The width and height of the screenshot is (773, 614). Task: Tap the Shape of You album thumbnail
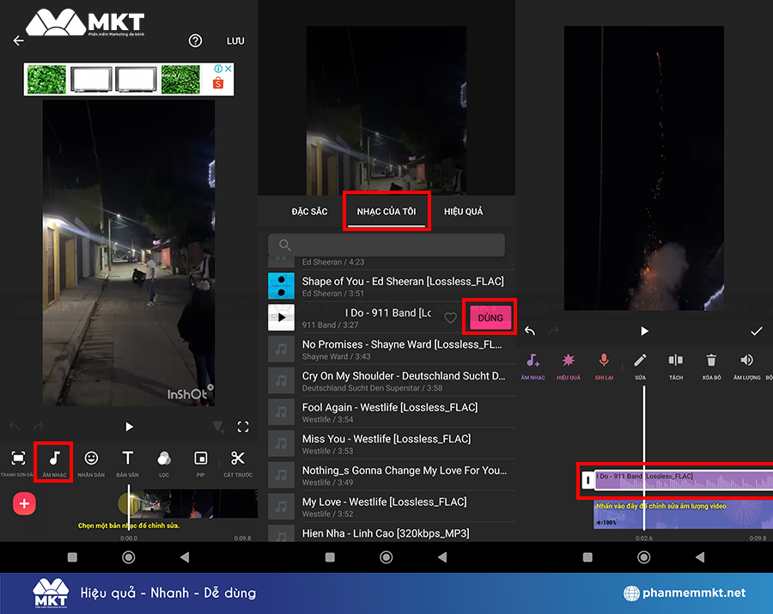click(281, 286)
